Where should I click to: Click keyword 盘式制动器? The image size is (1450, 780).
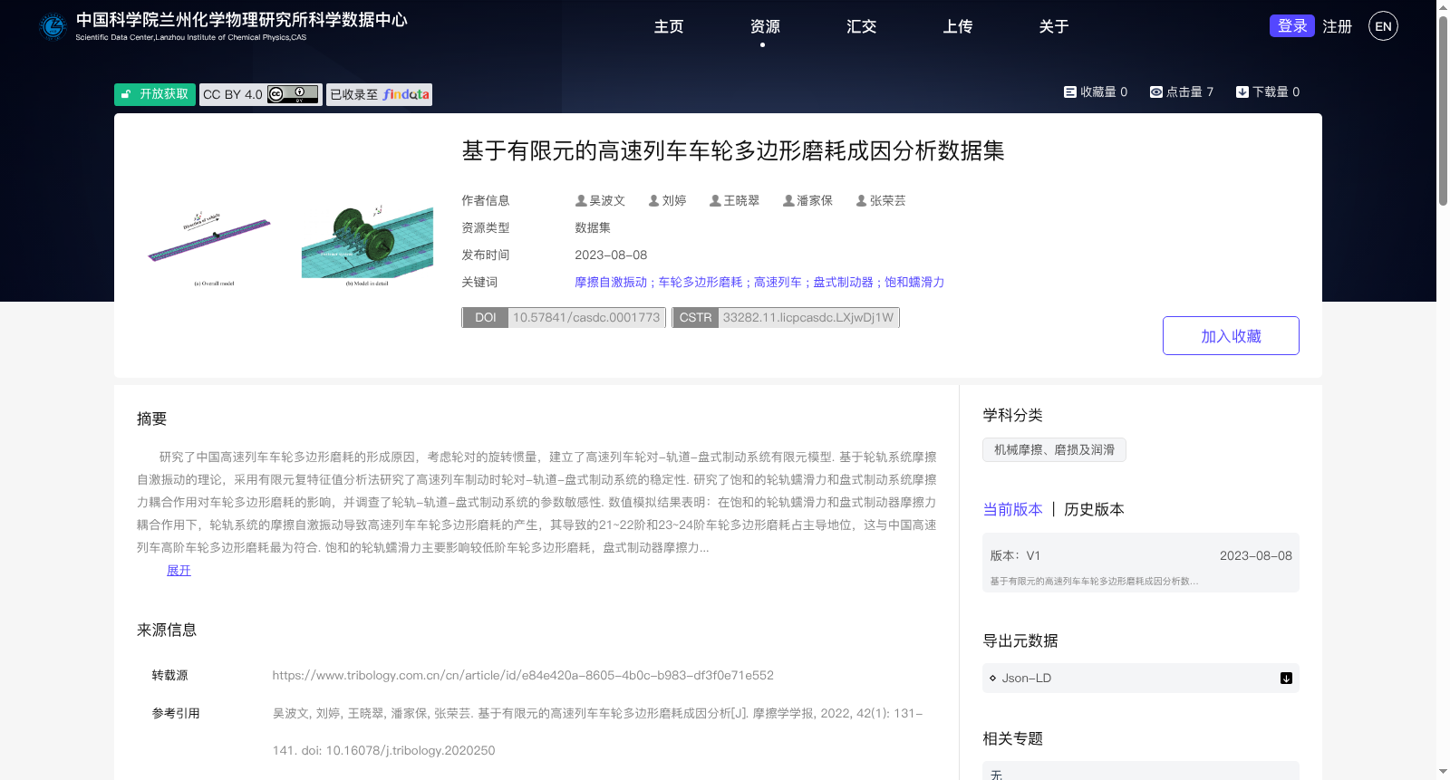843,282
